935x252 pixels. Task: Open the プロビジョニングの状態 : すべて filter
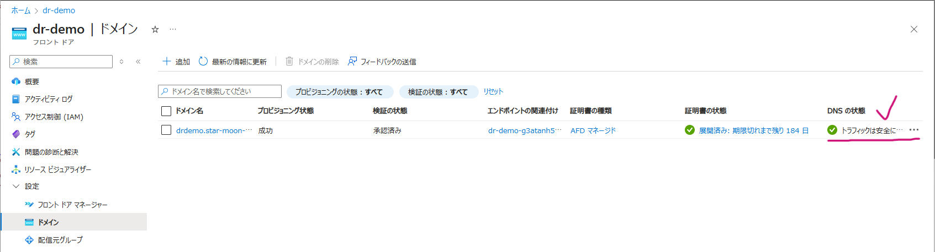pos(340,92)
